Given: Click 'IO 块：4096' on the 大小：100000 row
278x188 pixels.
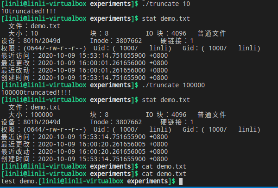Looking at the screenshot, I should click(x=166, y=115).
